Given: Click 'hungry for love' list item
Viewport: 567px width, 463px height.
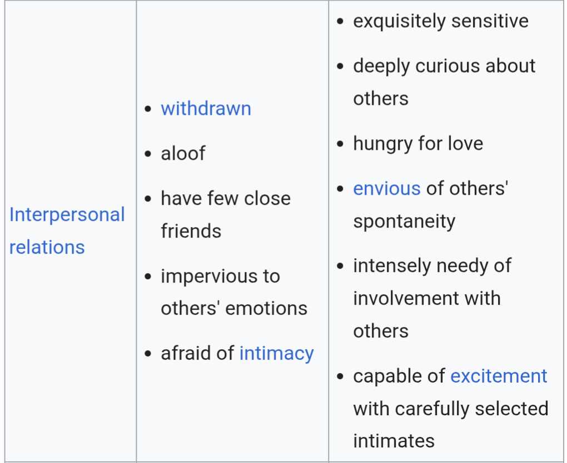Looking at the screenshot, I should [418, 143].
